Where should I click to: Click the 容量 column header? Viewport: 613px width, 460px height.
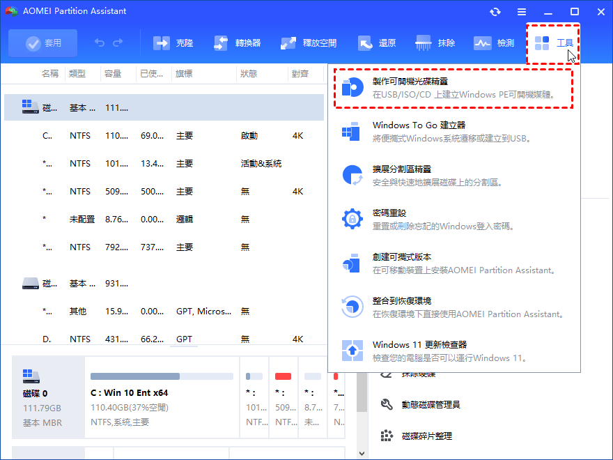[113, 74]
